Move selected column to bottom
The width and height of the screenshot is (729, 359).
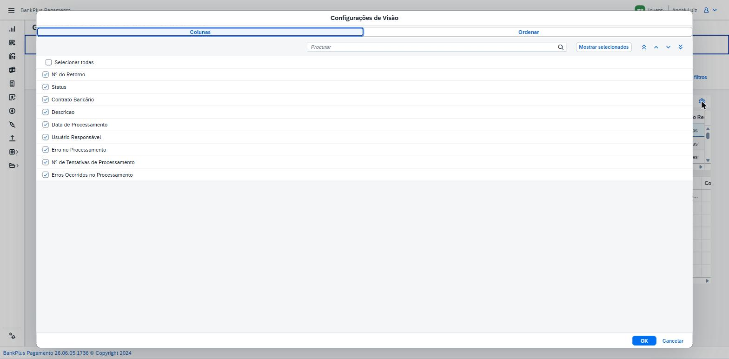(x=680, y=47)
